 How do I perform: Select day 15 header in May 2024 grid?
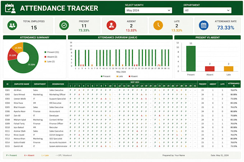tap(128, 86)
